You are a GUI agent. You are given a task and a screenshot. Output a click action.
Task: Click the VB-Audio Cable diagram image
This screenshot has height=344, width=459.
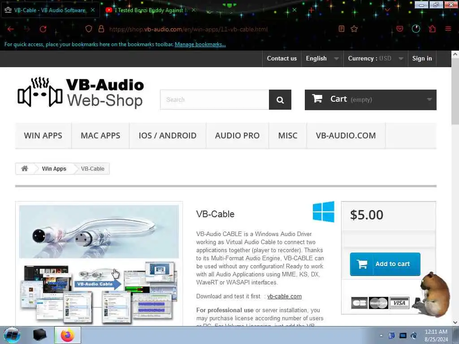(99, 292)
